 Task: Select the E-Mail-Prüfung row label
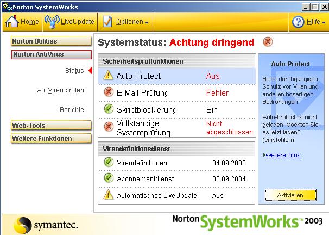143,93
